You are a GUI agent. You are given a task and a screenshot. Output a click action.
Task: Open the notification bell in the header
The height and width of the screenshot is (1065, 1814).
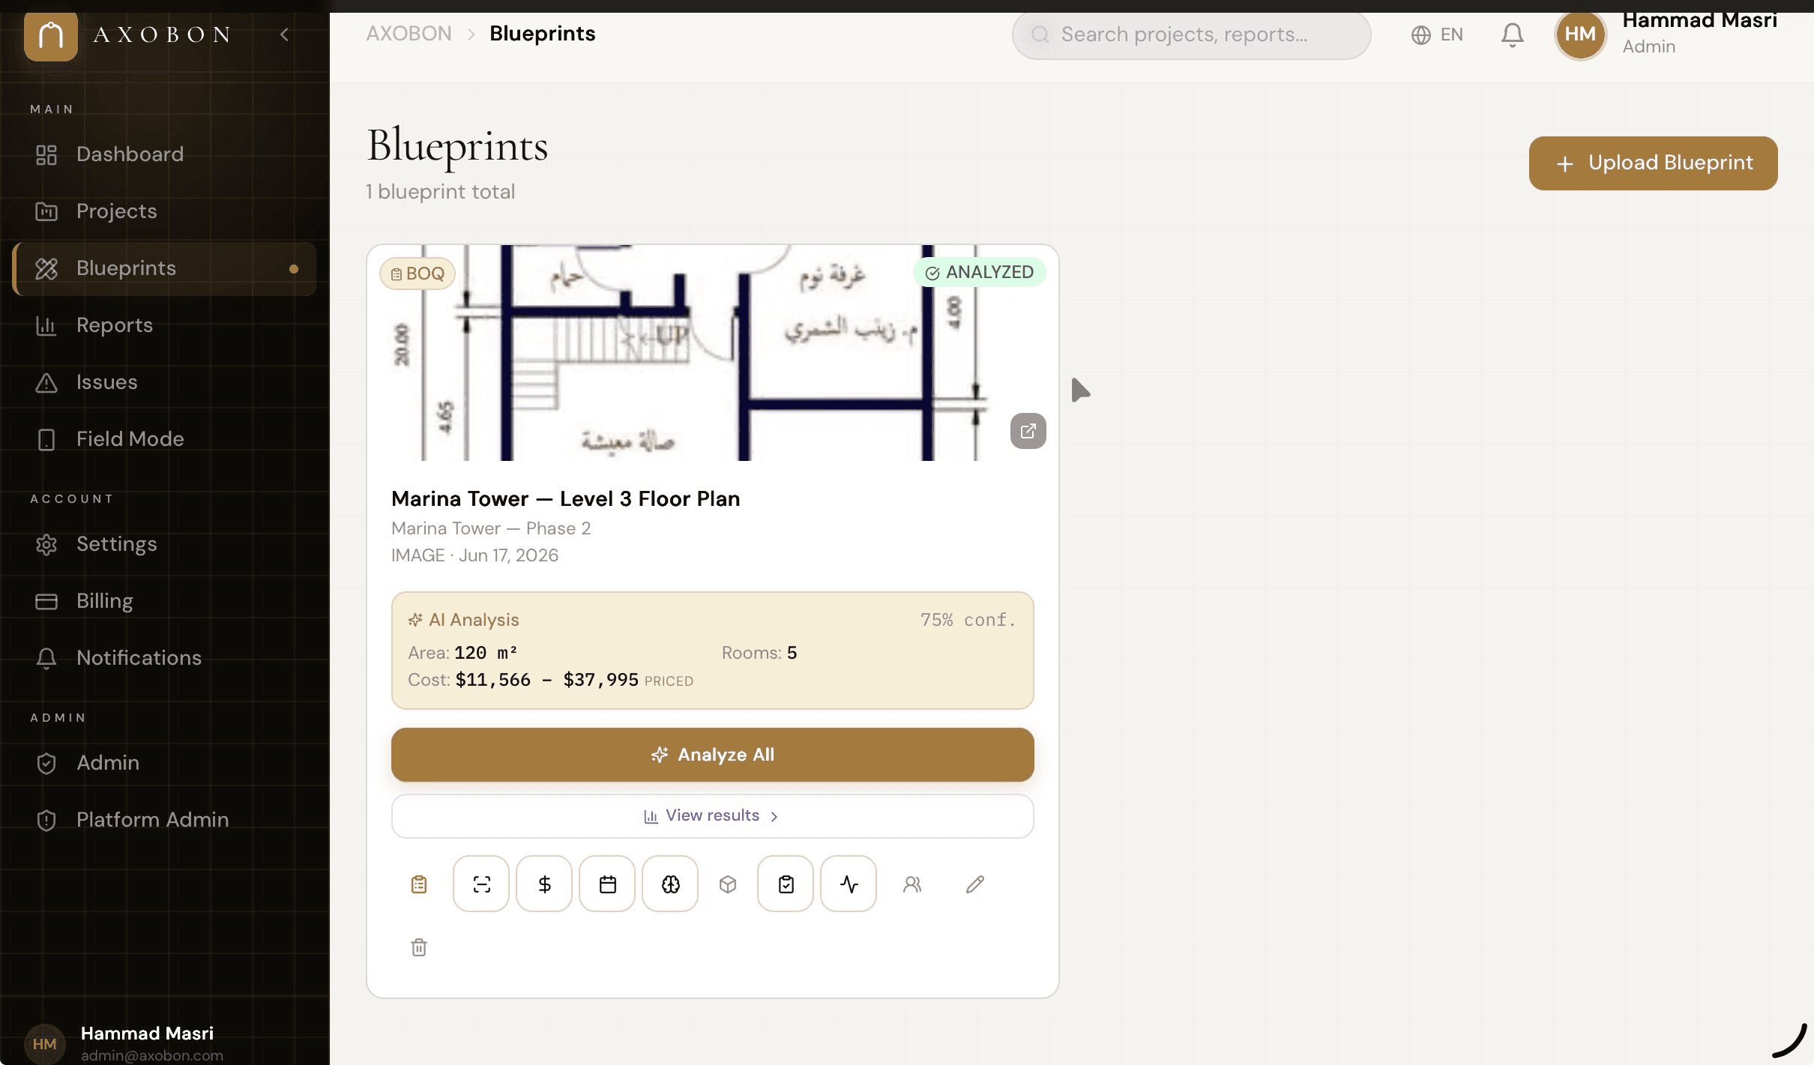tap(1513, 34)
